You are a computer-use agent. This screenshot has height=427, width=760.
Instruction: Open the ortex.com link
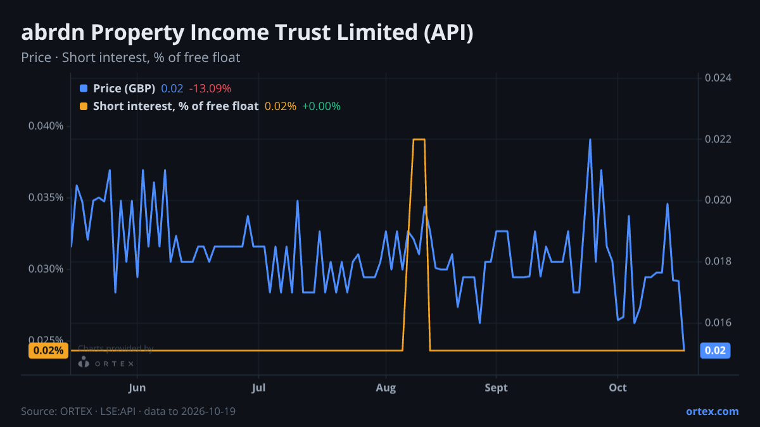(712, 411)
